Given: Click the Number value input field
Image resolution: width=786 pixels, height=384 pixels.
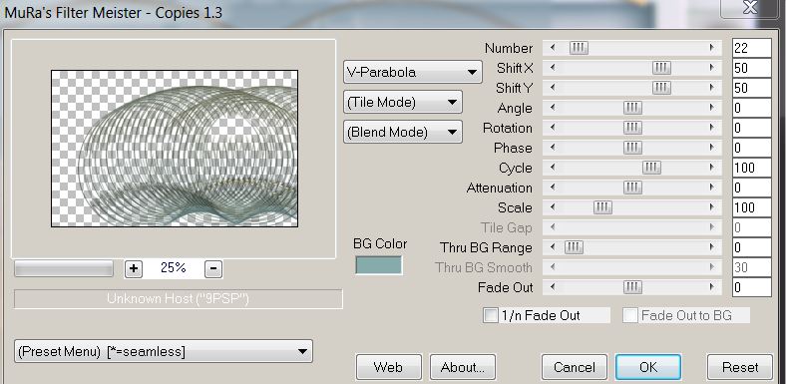Looking at the screenshot, I should point(751,48).
